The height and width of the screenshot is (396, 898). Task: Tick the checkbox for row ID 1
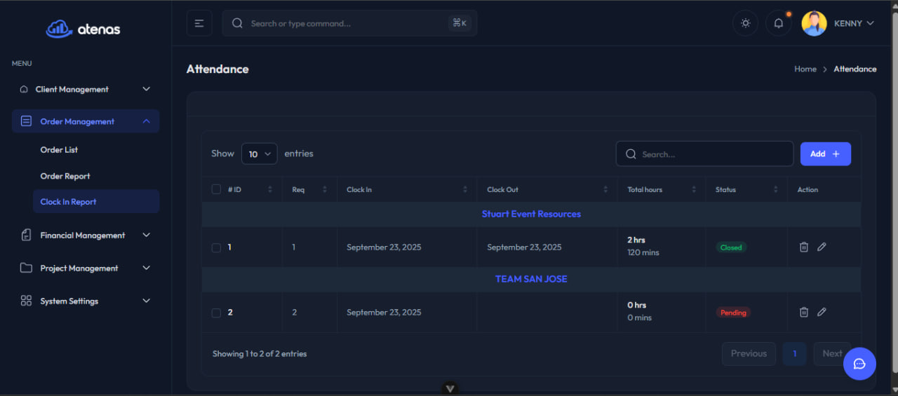pyautogui.click(x=216, y=247)
